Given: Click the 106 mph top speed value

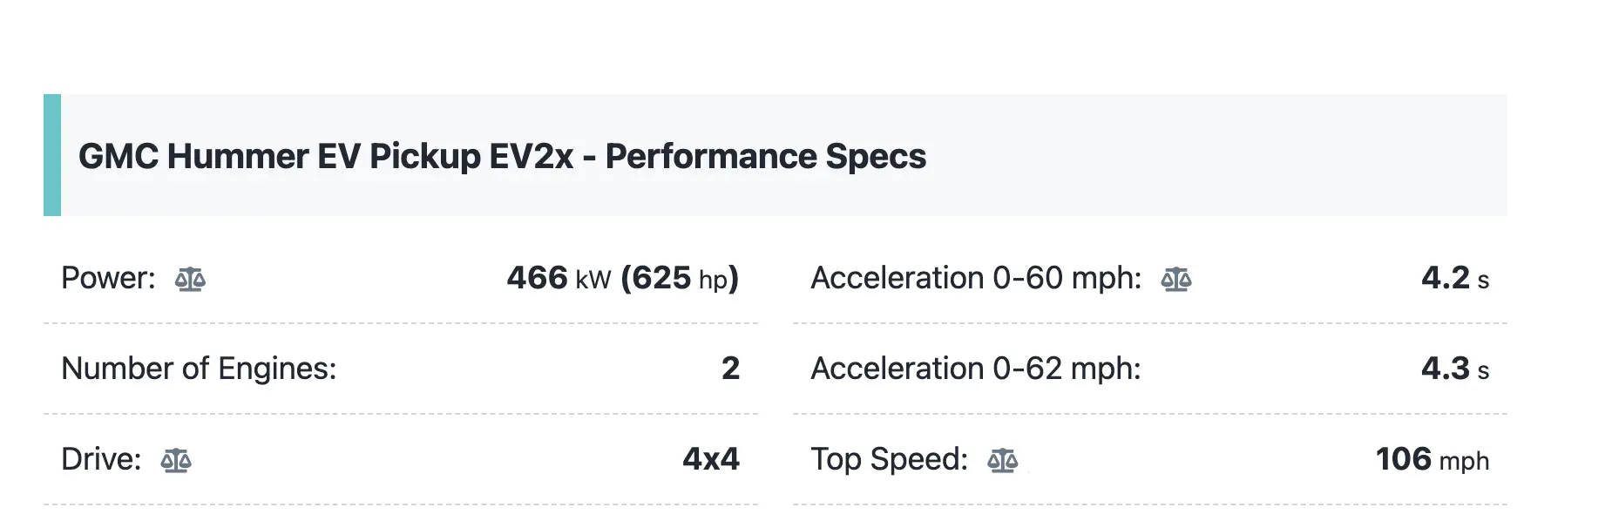Looking at the screenshot, I should click(x=1433, y=459).
